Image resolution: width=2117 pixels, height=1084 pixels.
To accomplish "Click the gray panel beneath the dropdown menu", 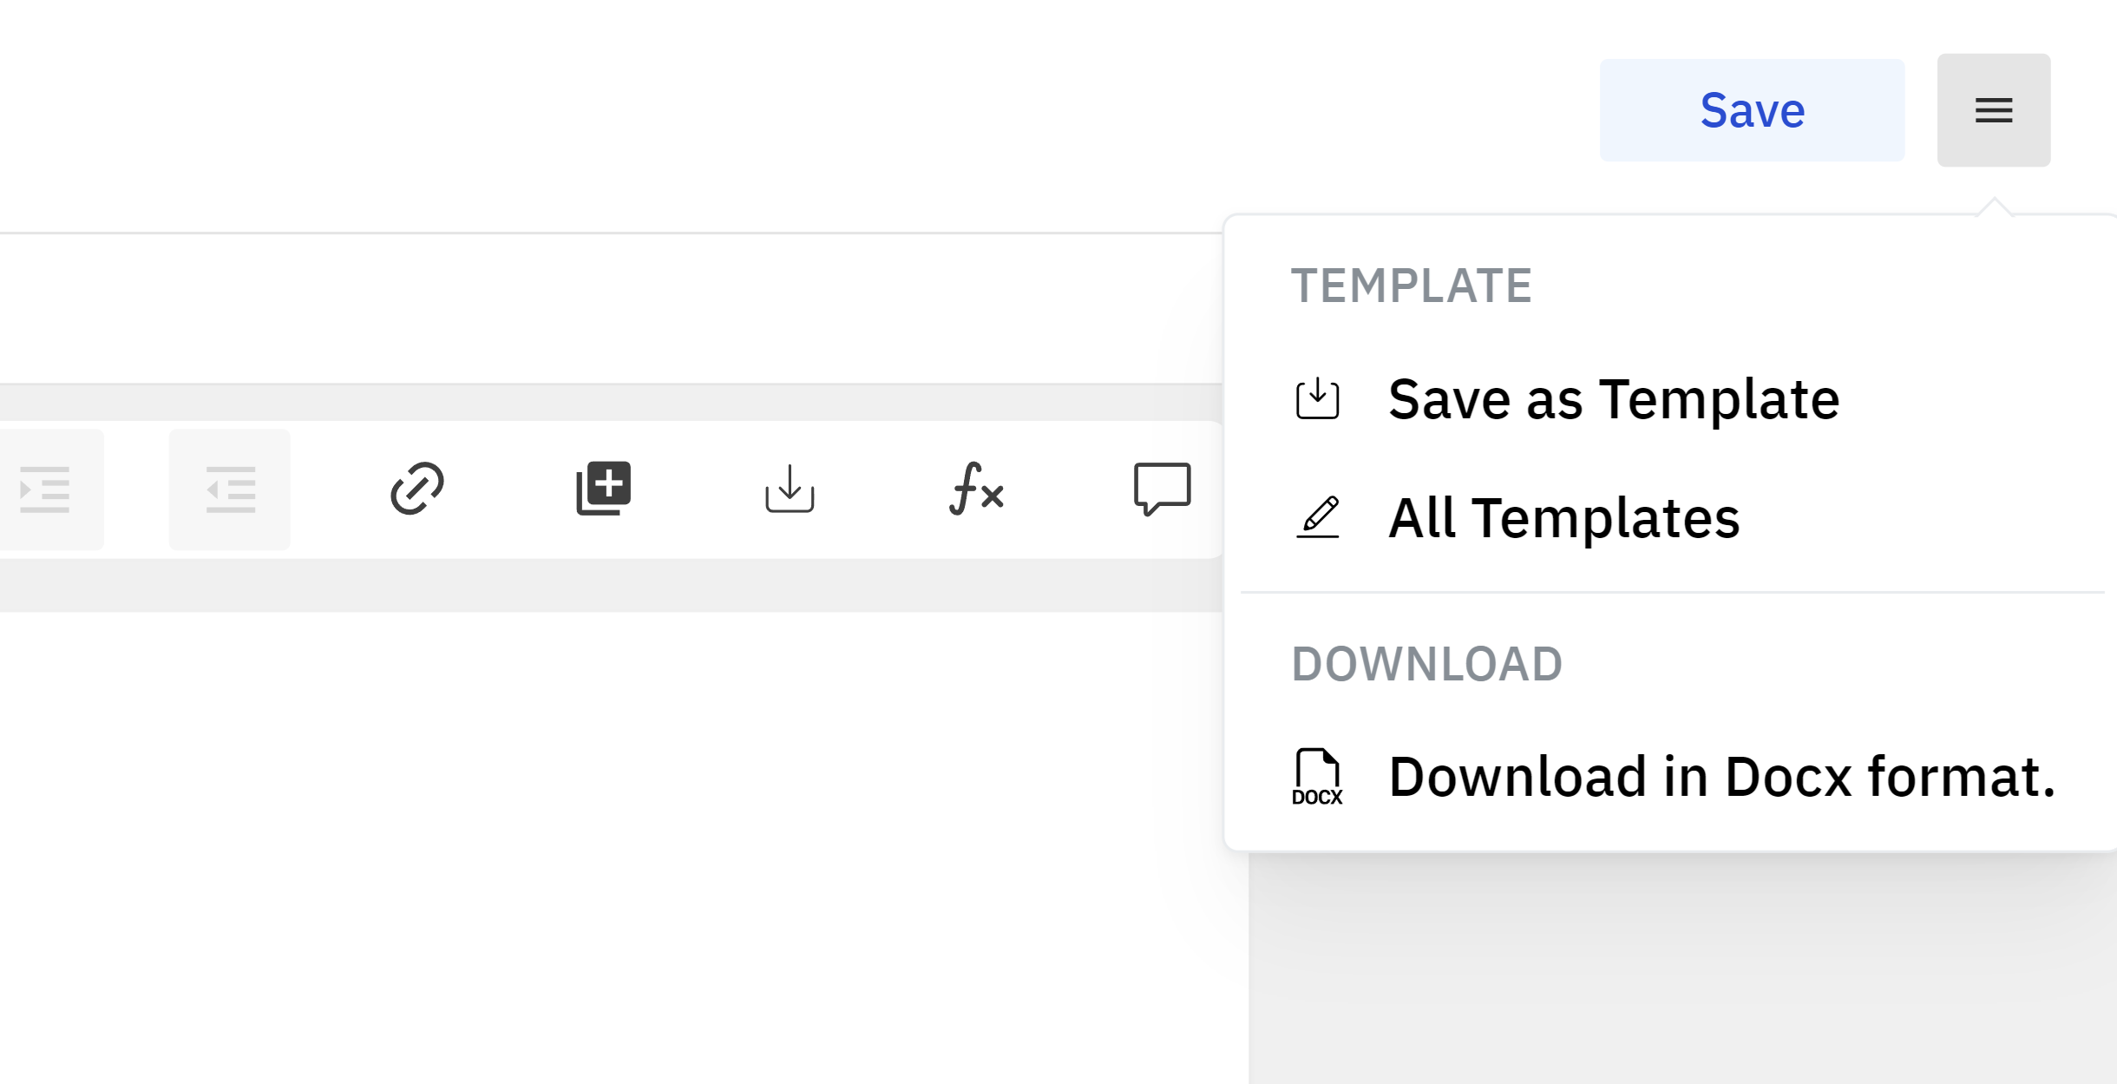I will pyautogui.click(x=1682, y=968).
